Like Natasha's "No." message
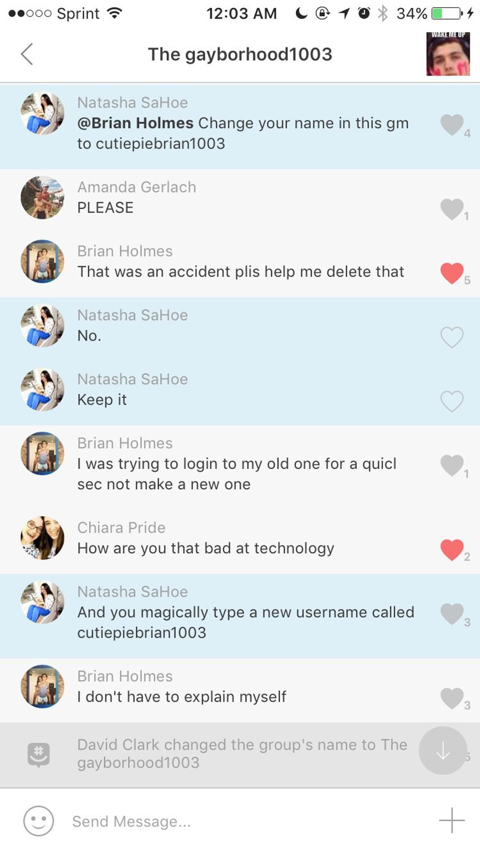The height and width of the screenshot is (854, 480). click(x=452, y=337)
